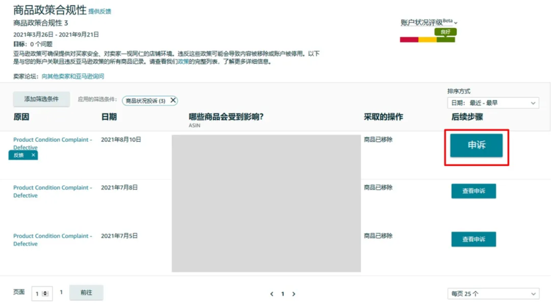The width and height of the screenshot is (551, 305).
Task: Click 查看申诉 for the July 5 complaint
Action: (x=473, y=239)
